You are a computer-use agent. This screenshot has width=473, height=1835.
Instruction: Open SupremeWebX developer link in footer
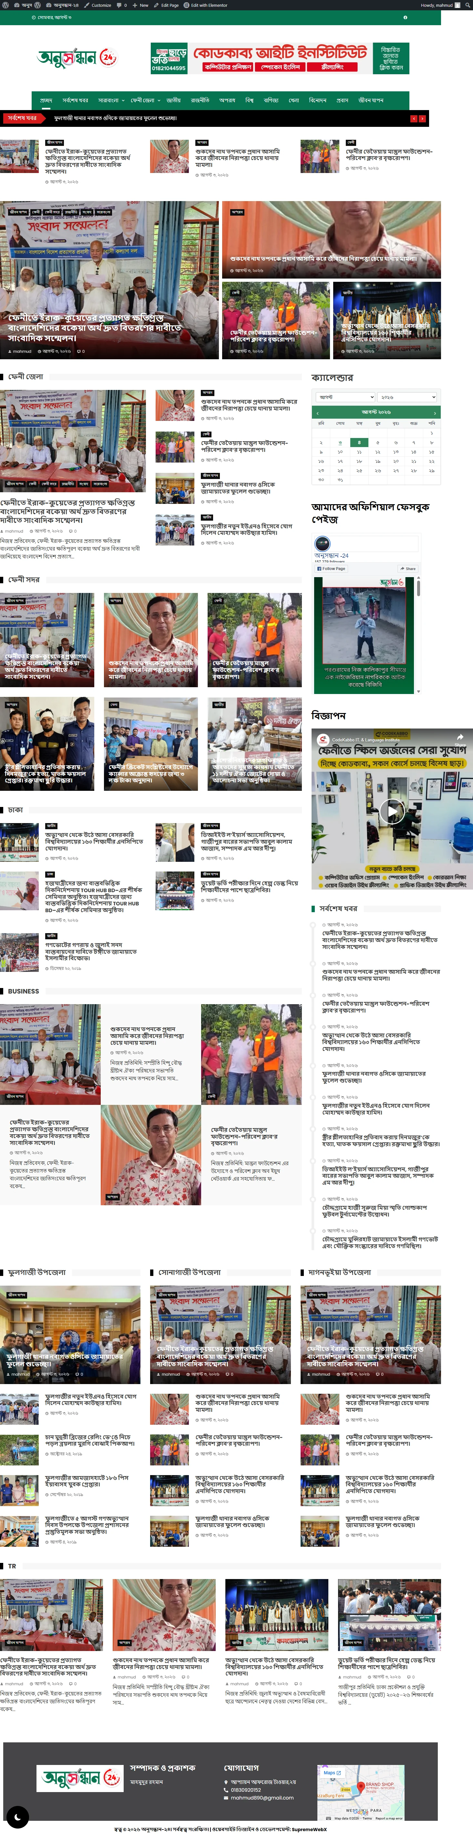(x=309, y=1829)
